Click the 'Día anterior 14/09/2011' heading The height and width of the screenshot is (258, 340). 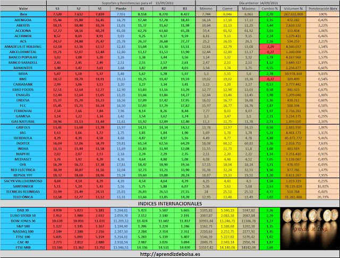pyautogui.click(x=259, y=3)
